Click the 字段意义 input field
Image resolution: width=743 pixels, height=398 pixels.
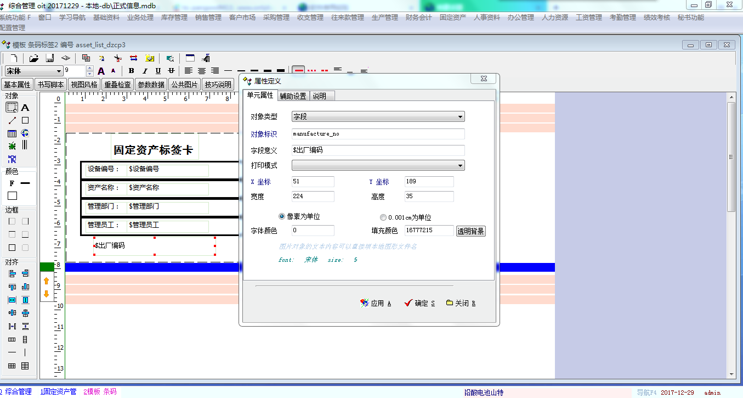click(378, 150)
